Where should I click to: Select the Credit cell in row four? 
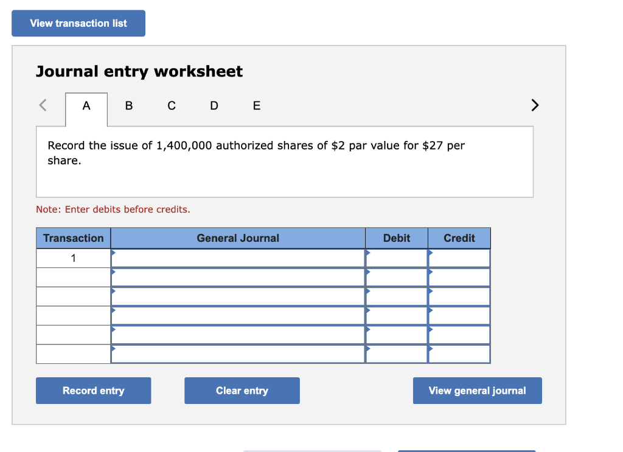pos(459,316)
